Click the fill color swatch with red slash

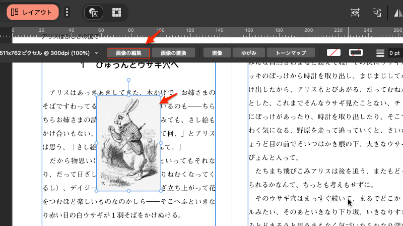[333, 53]
